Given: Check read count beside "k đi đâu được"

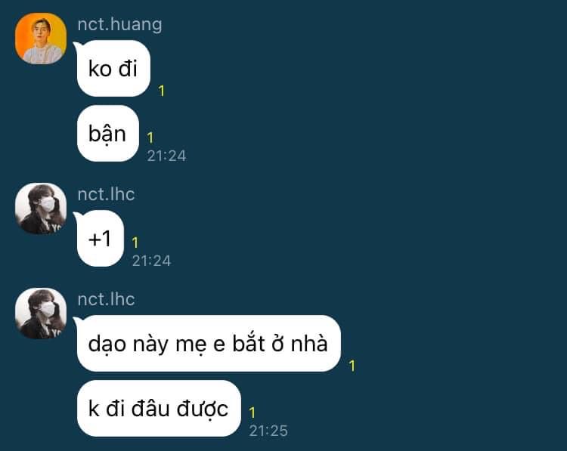Looking at the screenshot, I should click(253, 412).
